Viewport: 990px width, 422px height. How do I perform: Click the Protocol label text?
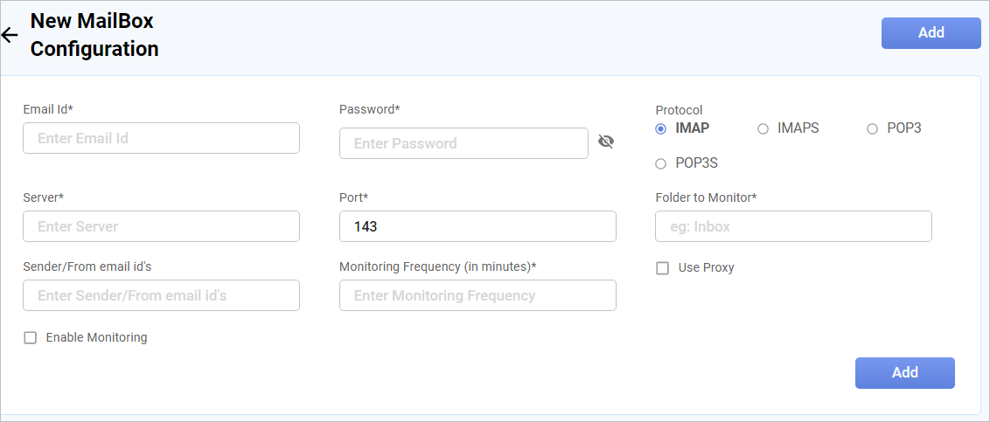(679, 110)
